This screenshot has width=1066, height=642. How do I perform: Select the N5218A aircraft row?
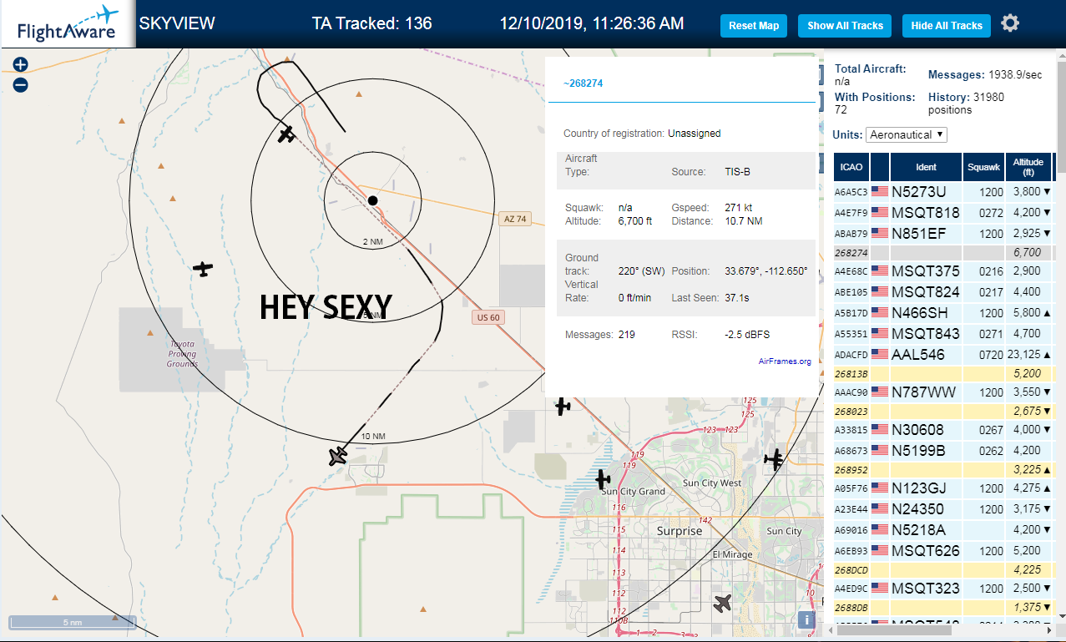(943, 529)
